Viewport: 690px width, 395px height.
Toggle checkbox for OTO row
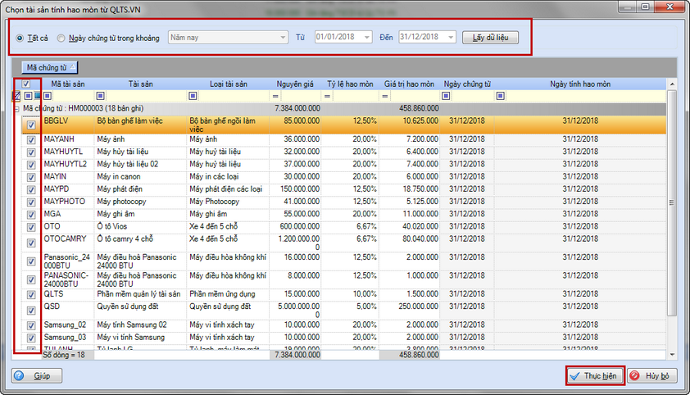click(x=31, y=227)
